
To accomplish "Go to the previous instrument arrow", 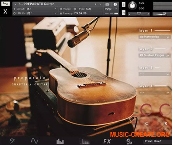I will pos(95,4).
